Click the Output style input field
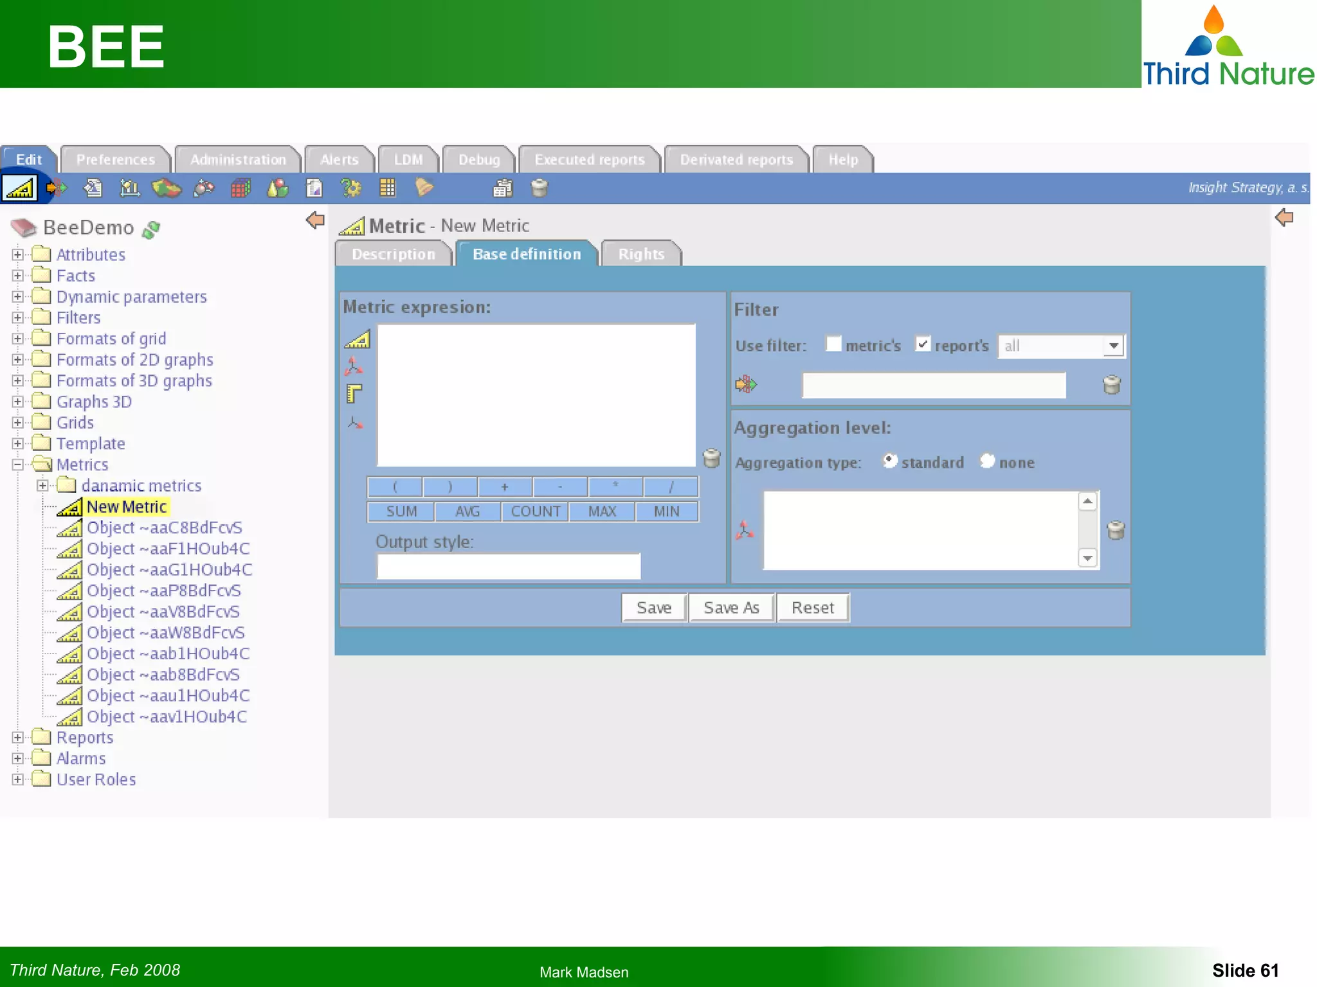 pos(508,566)
